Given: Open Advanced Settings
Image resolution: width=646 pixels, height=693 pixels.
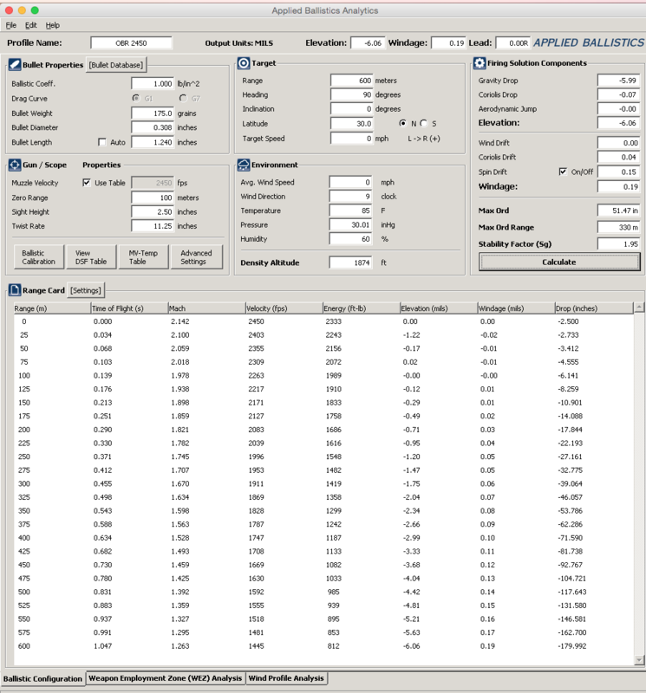Looking at the screenshot, I should point(196,257).
